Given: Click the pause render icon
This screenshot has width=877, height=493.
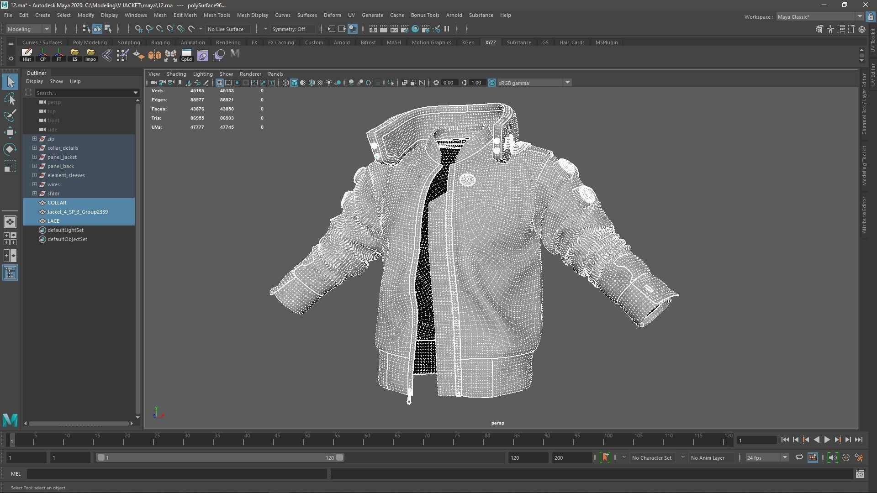Looking at the screenshot, I should (447, 29).
